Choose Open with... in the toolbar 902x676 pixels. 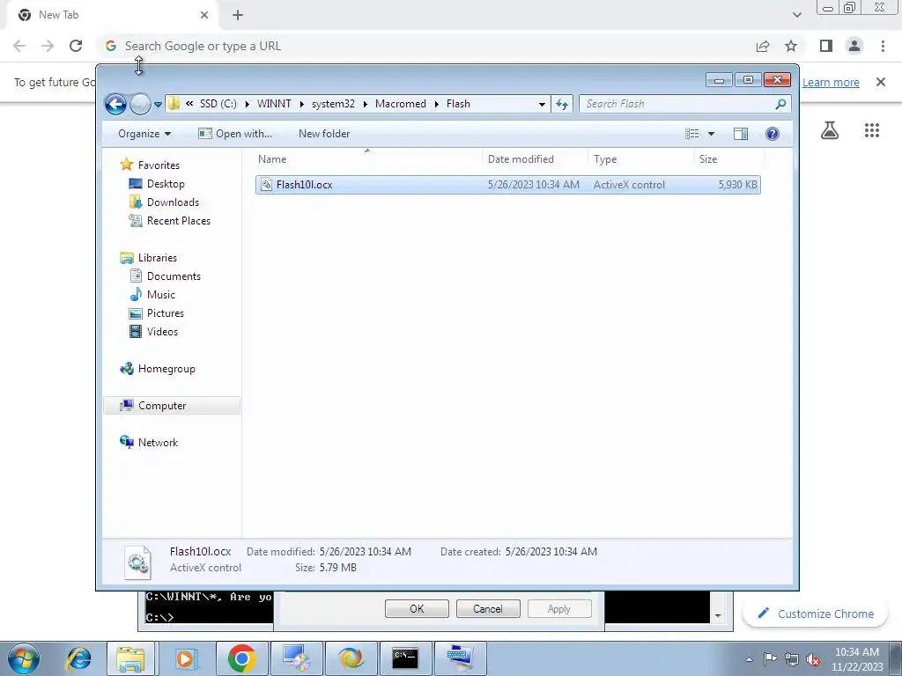[234, 134]
